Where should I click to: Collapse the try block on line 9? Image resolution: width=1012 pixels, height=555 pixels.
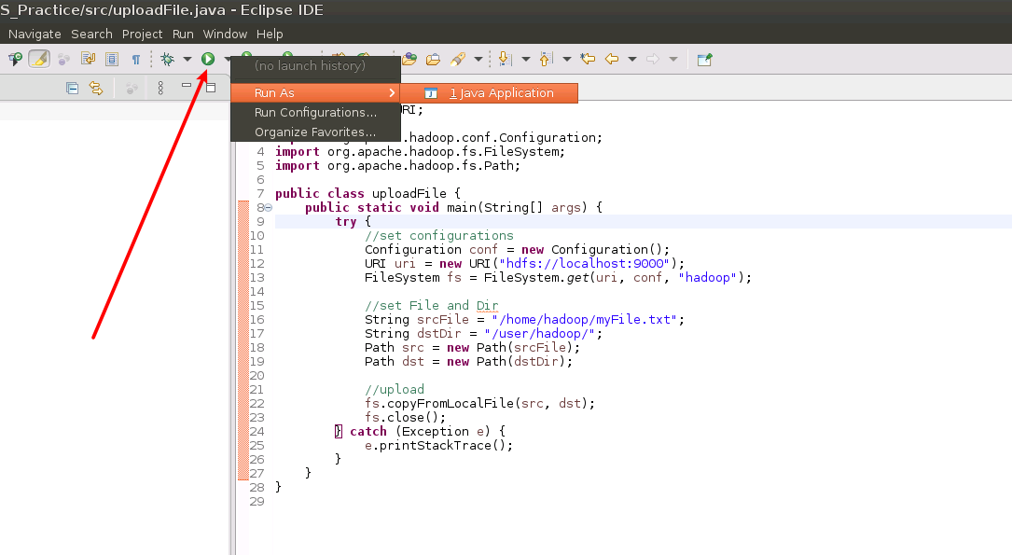click(268, 221)
